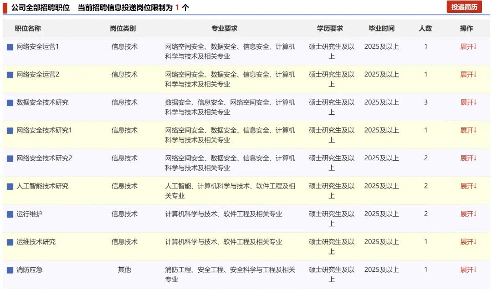Click 硕士研究生及以上 in the 运维技术研究 row
This screenshot has height=290, width=492.
pyautogui.click(x=332, y=246)
